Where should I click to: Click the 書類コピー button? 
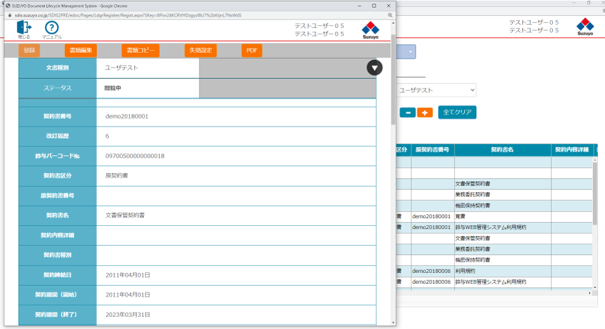tap(141, 50)
